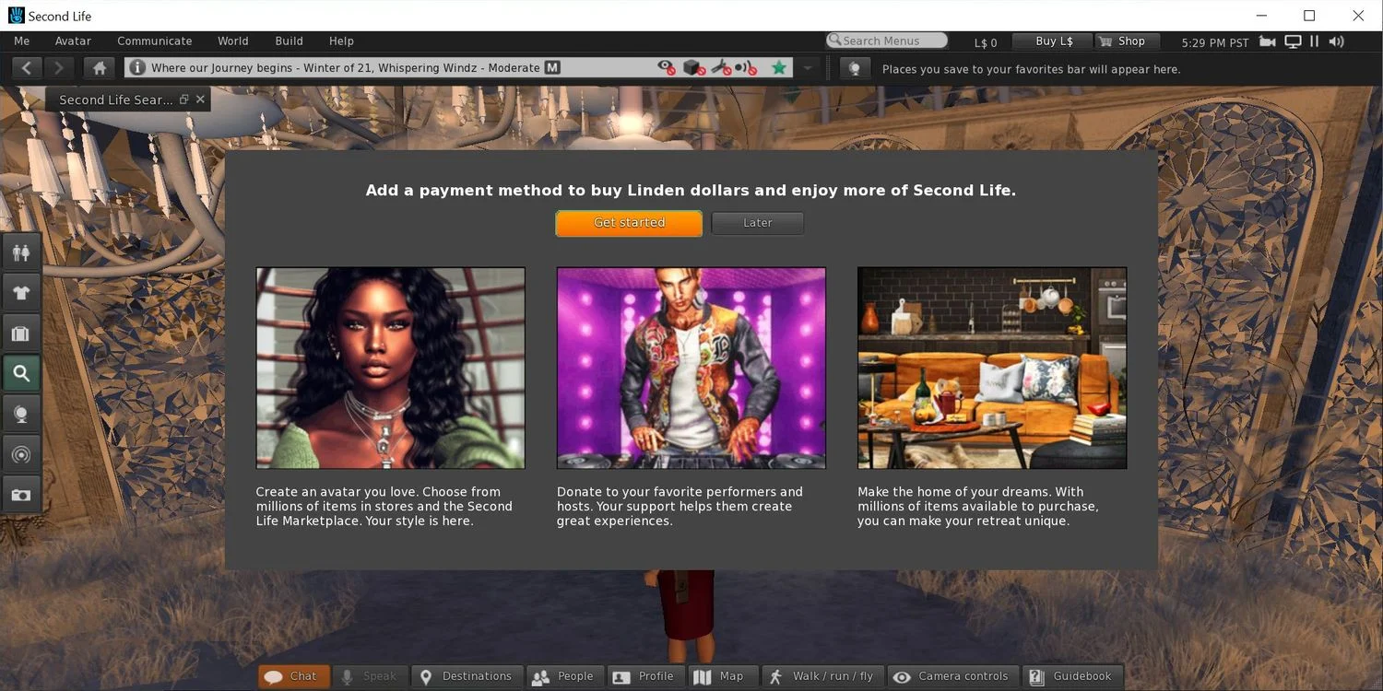
Task: Click the "Create an avatar you love" description
Action: click(384, 507)
